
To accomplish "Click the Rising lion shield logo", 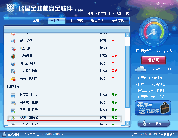I will (x=11, y=8).
